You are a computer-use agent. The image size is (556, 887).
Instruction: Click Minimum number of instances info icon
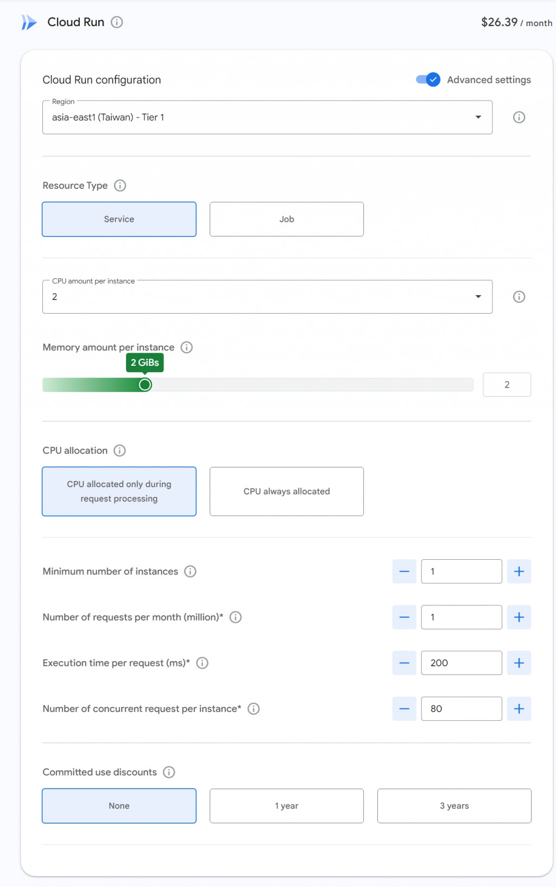[190, 571]
